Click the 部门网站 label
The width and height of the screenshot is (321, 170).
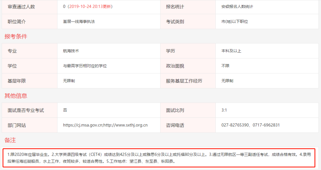[x=17, y=125]
